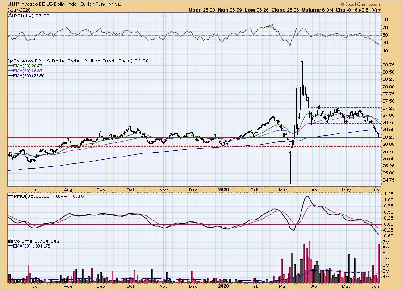Click the Jun label under the price chart

(375, 190)
